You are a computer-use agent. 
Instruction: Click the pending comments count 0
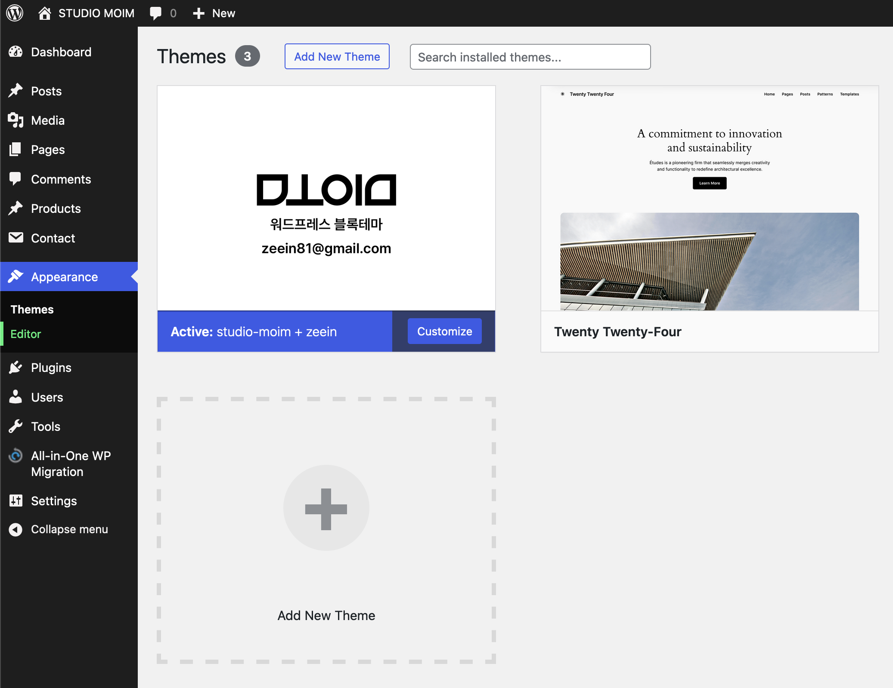pyautogui.click(x=173, y=13)
